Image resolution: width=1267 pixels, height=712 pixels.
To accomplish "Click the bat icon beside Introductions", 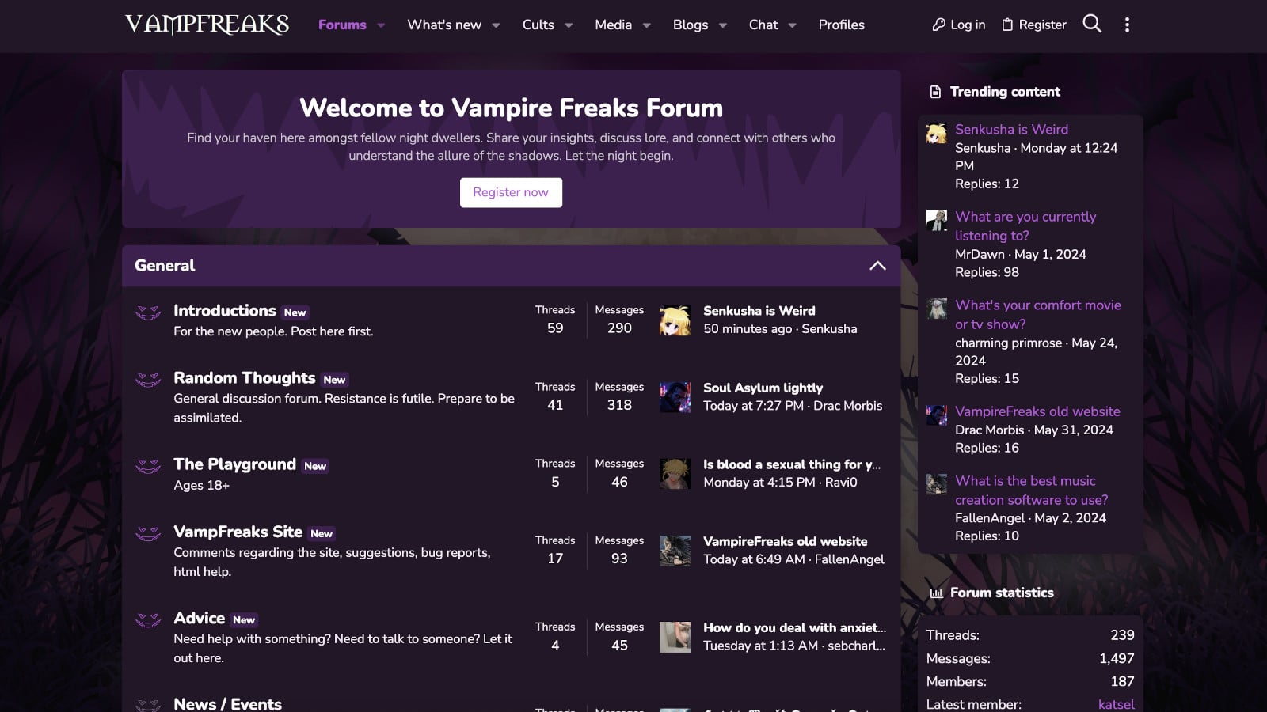I will [148, 312].
